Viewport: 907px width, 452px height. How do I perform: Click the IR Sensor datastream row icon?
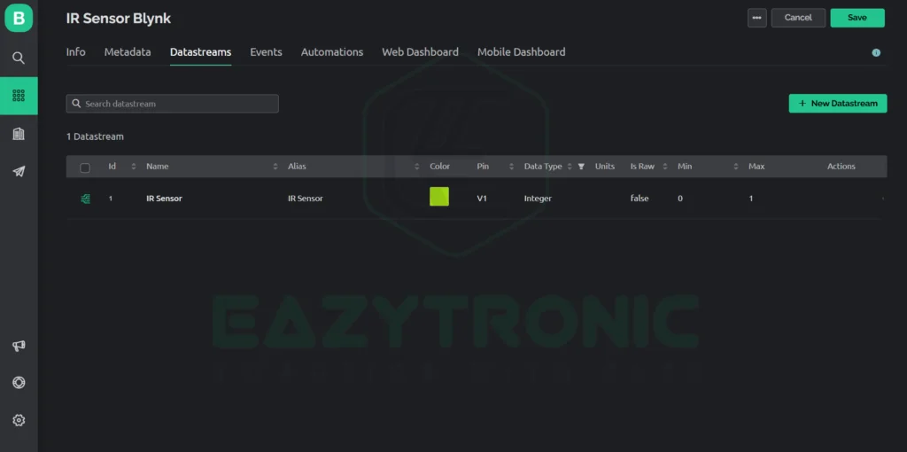[86, 199]
